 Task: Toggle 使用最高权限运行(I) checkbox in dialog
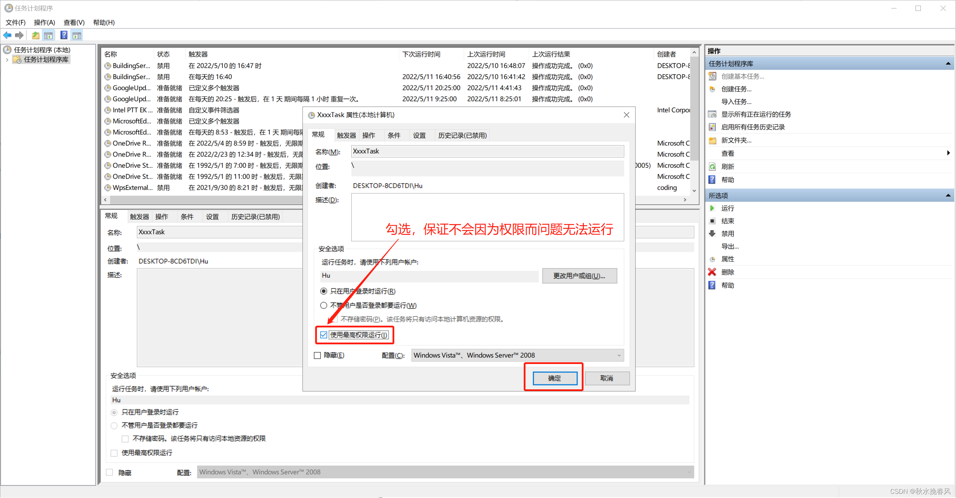click(x=324, y=335)
